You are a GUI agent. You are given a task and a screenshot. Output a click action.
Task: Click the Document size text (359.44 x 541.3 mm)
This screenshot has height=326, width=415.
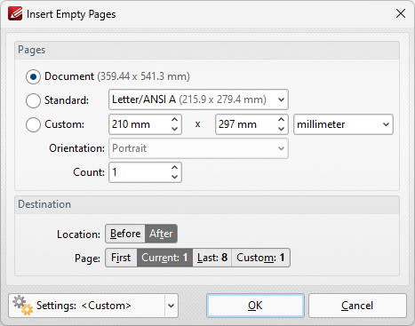coord(143,76)
